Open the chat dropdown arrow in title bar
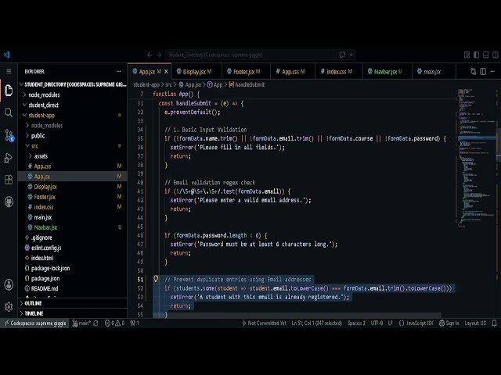 (x=351, y=55)
